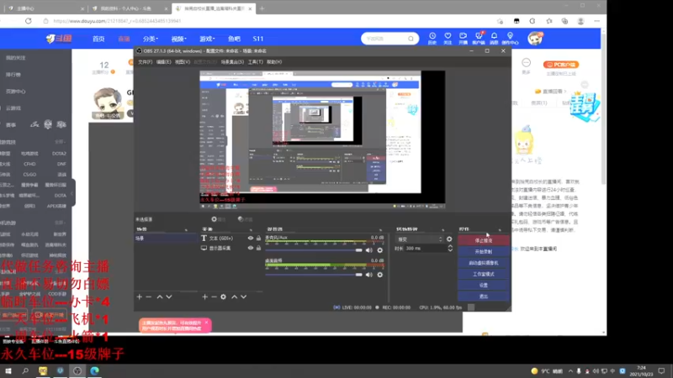This screenshot has height=378, width=673.
Task: Open Douyu follow heart icon
Action: 448,38
